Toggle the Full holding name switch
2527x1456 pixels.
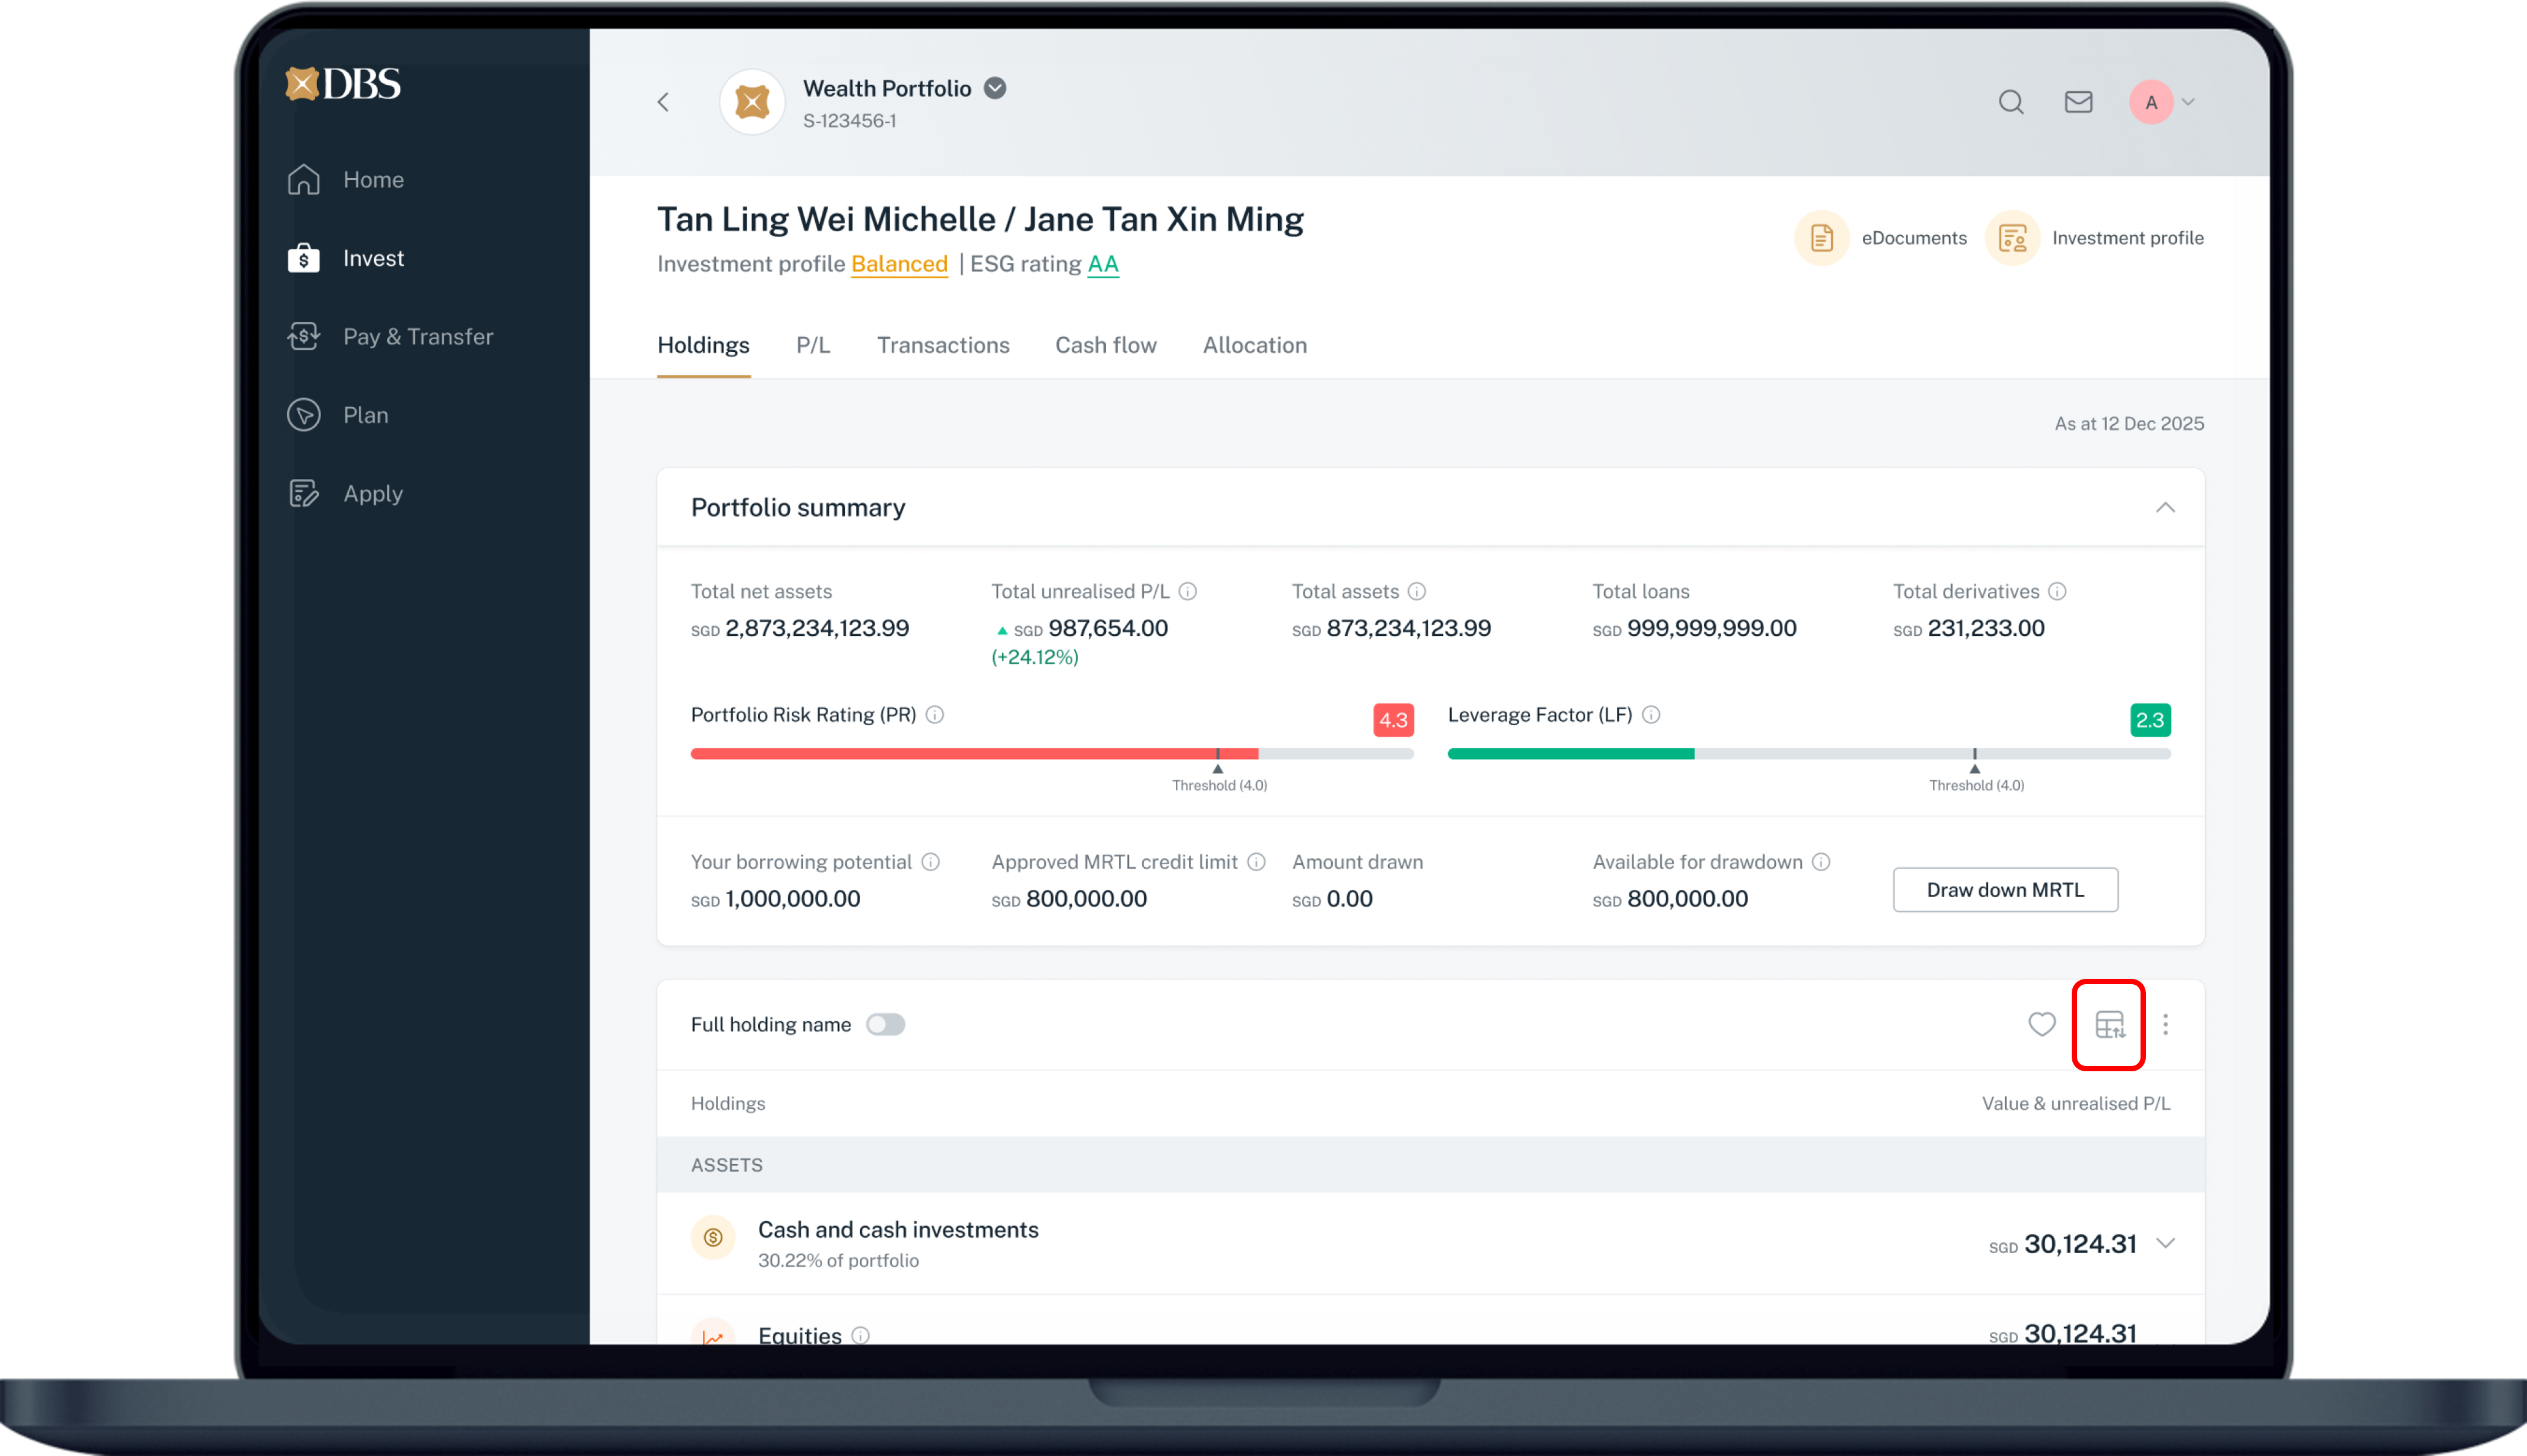[886, 1024]
